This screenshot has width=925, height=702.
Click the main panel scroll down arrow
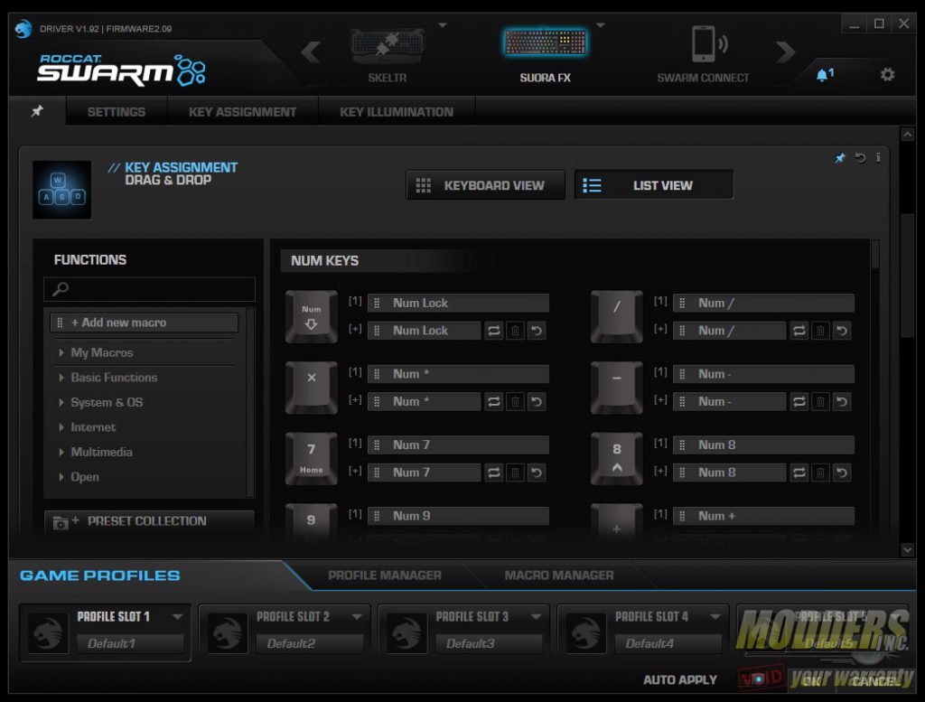click(907, 550)
